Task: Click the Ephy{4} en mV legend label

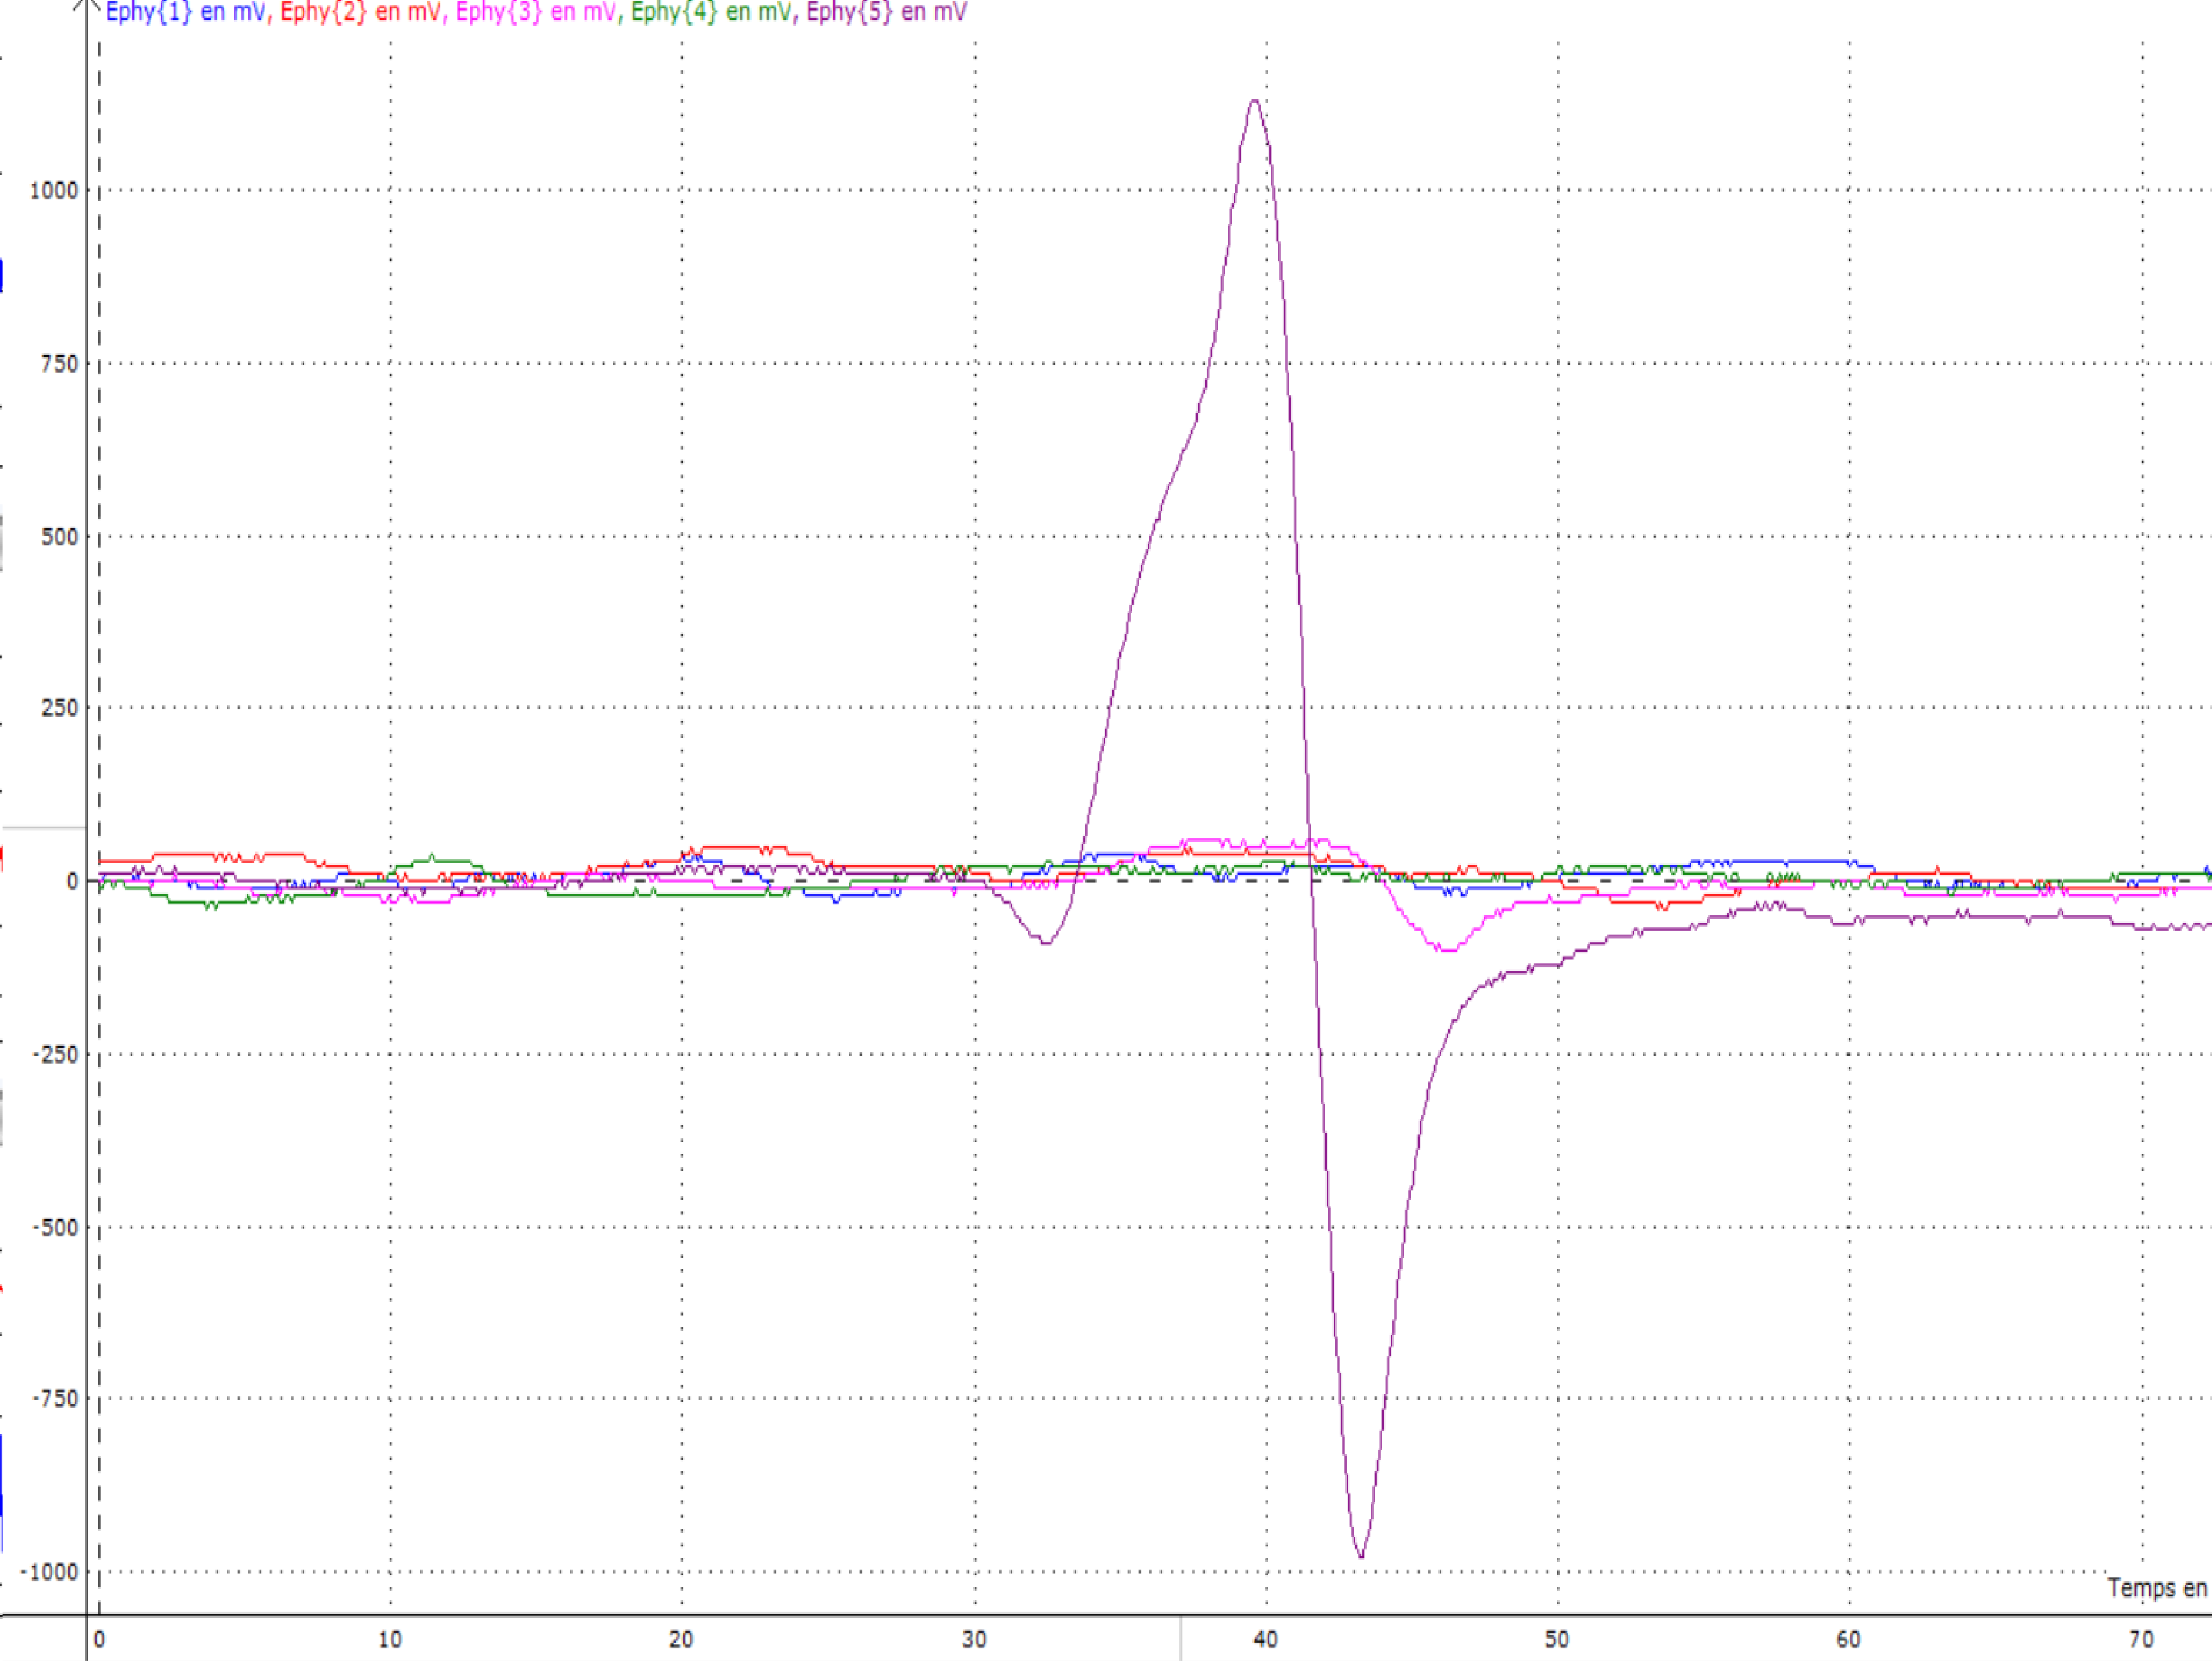Action: (711, 13)
